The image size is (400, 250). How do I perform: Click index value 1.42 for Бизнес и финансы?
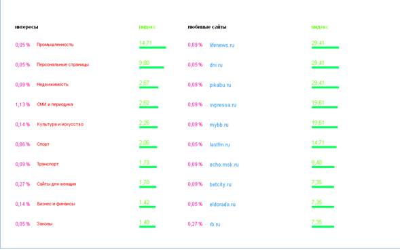click(144, 202)
